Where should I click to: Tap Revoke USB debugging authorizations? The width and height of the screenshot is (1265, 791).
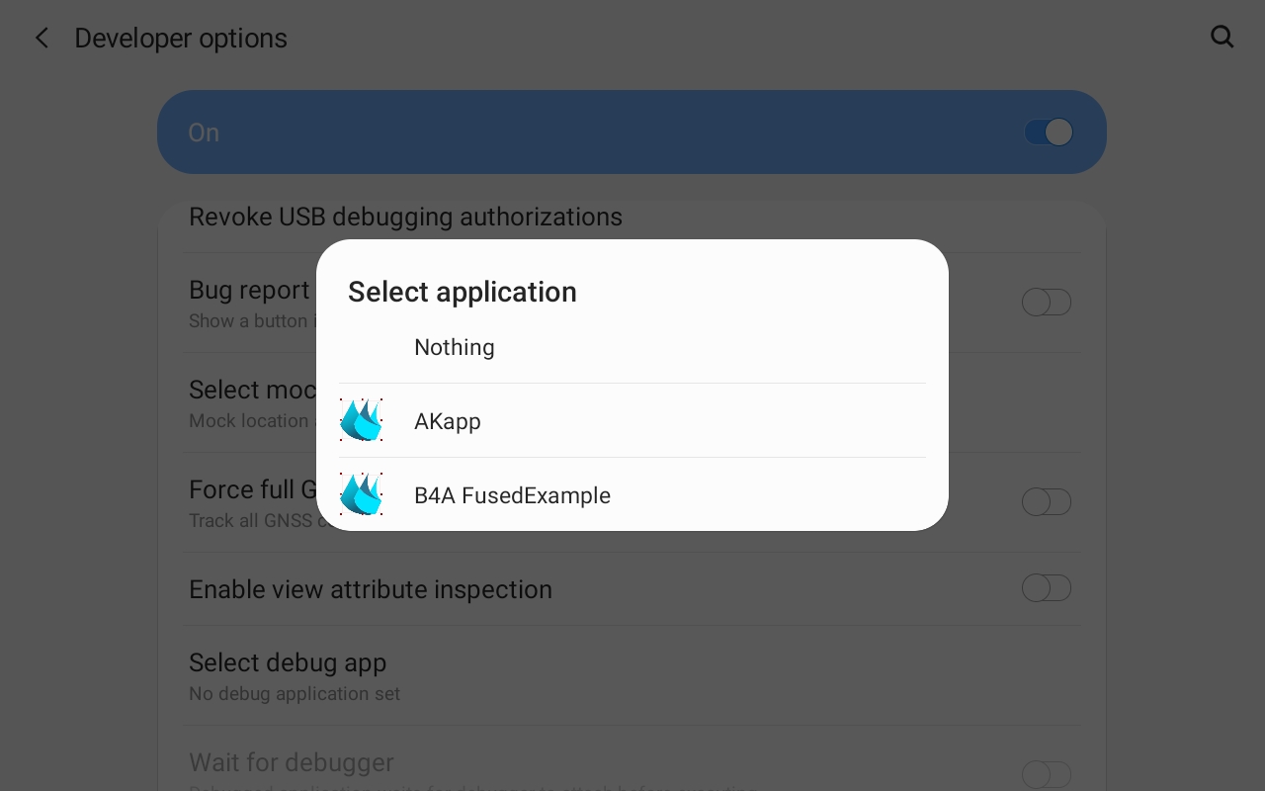tap(405, 217)
